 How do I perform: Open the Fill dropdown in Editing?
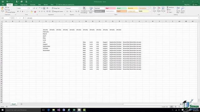(169, 10)
